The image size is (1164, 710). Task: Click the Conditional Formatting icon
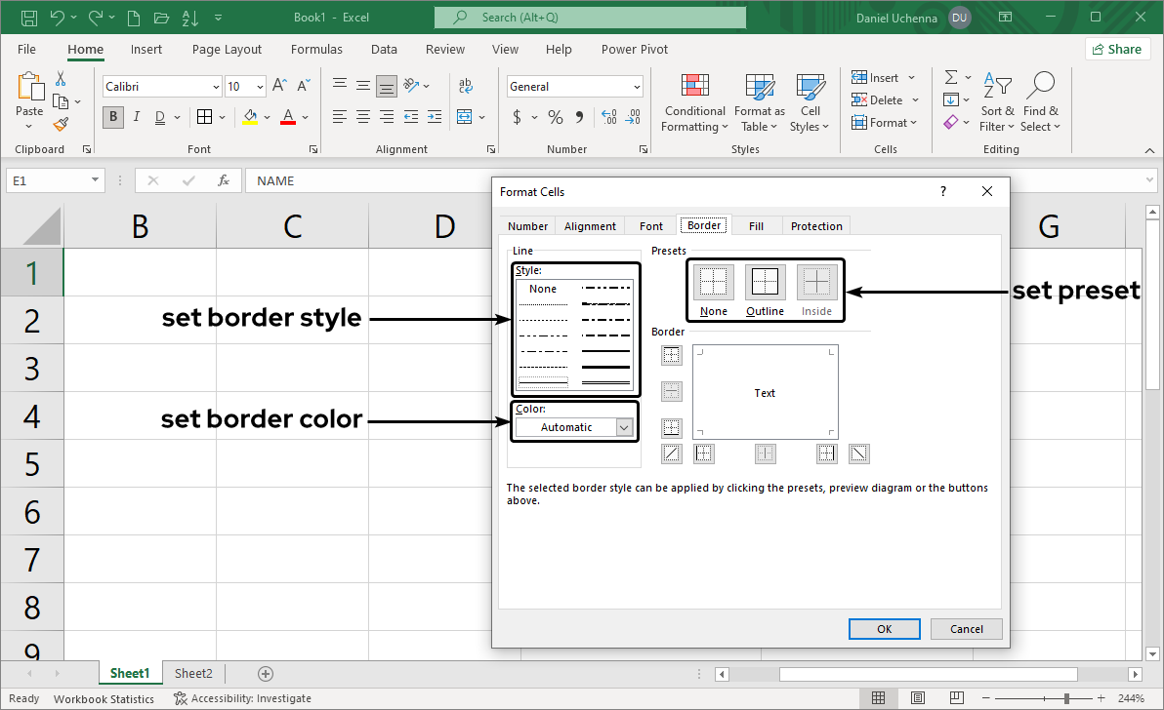point(693,102)
